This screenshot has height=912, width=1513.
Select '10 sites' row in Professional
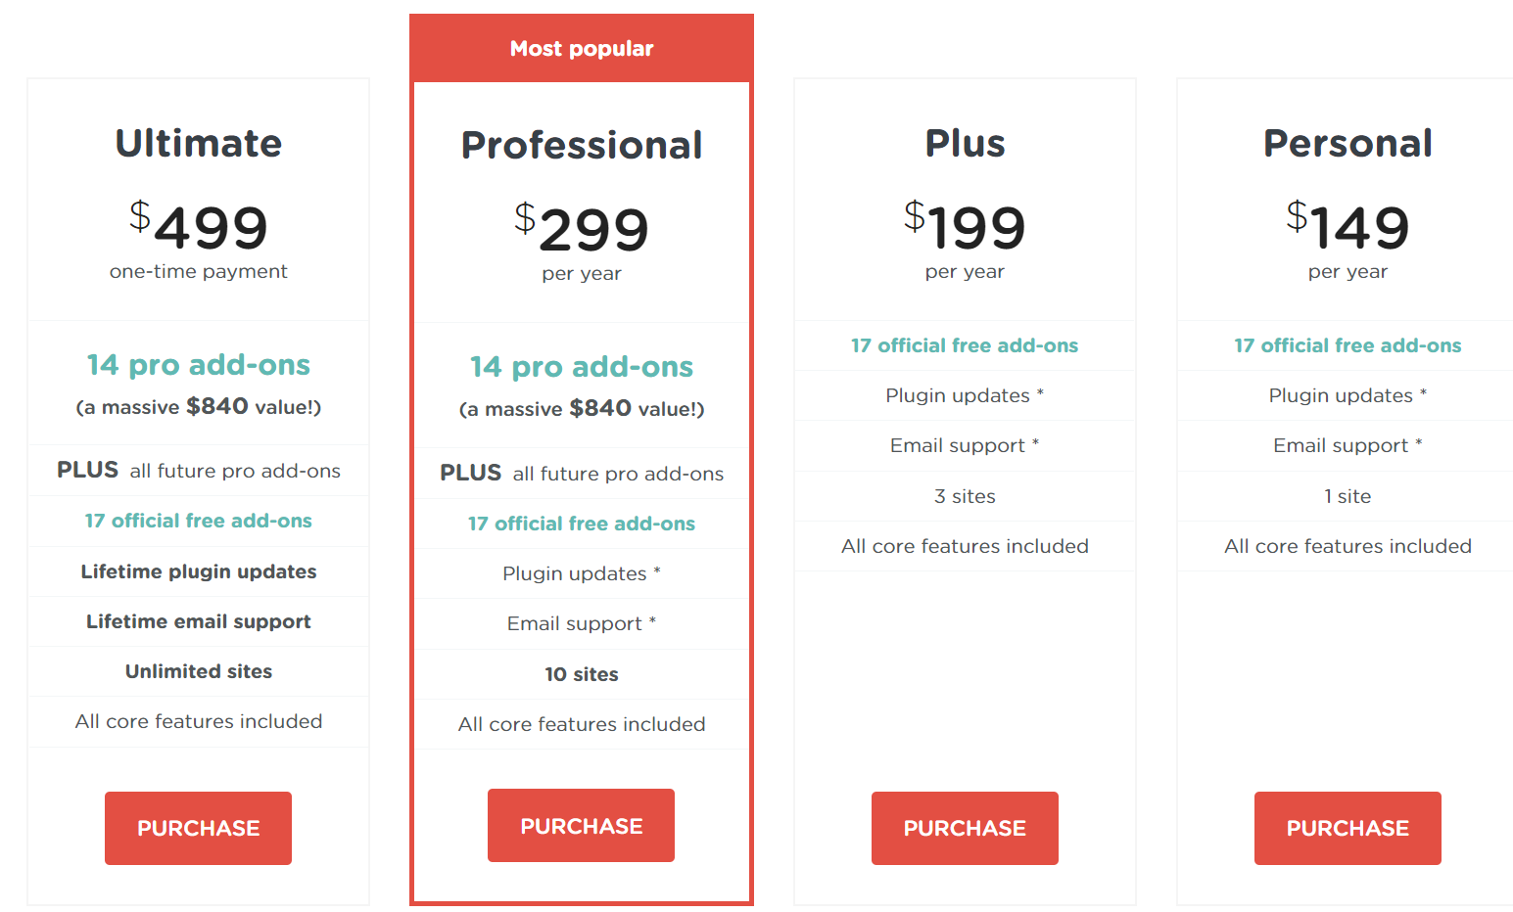click(x=581, y=674)
